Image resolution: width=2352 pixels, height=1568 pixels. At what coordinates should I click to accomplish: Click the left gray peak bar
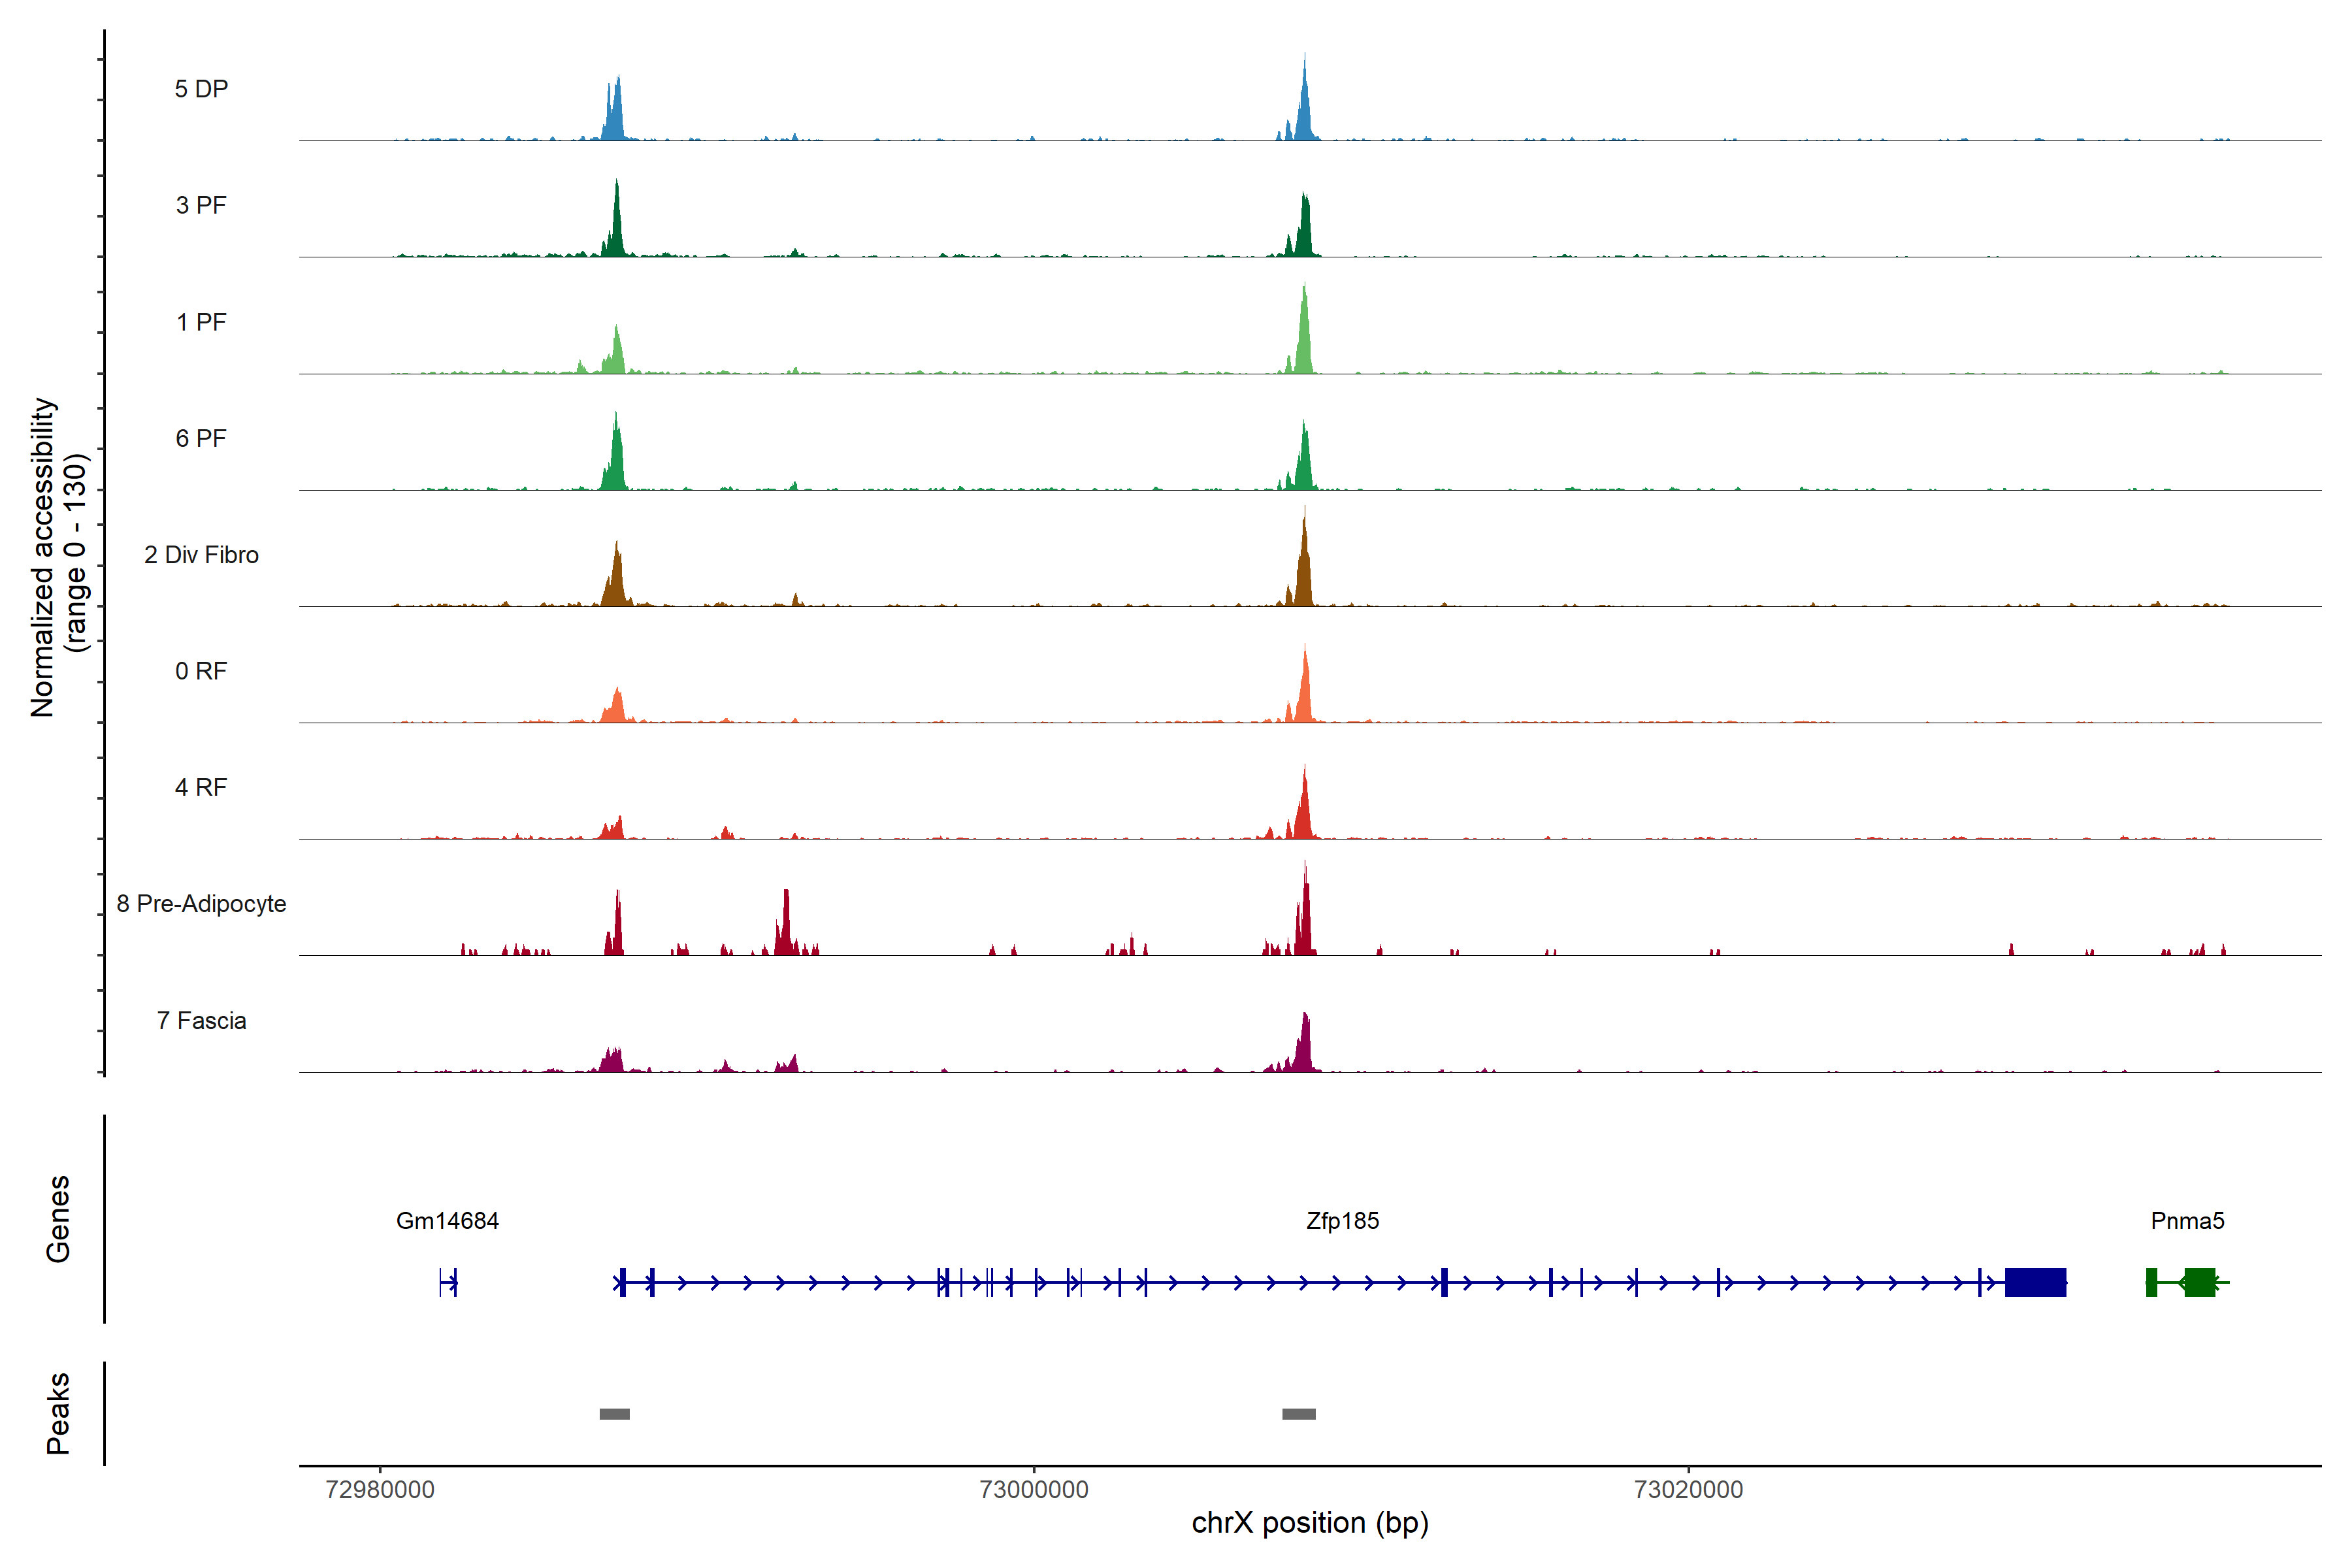click(614, 1414)
